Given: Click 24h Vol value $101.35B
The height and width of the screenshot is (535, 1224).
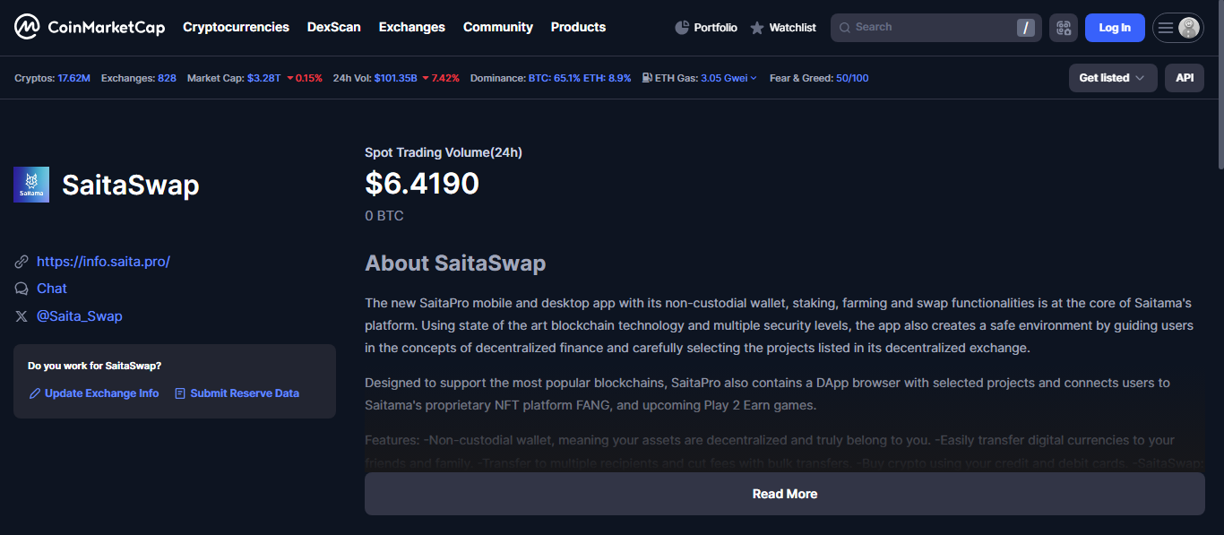Looking at the screenshot, I should coord(395,78).
